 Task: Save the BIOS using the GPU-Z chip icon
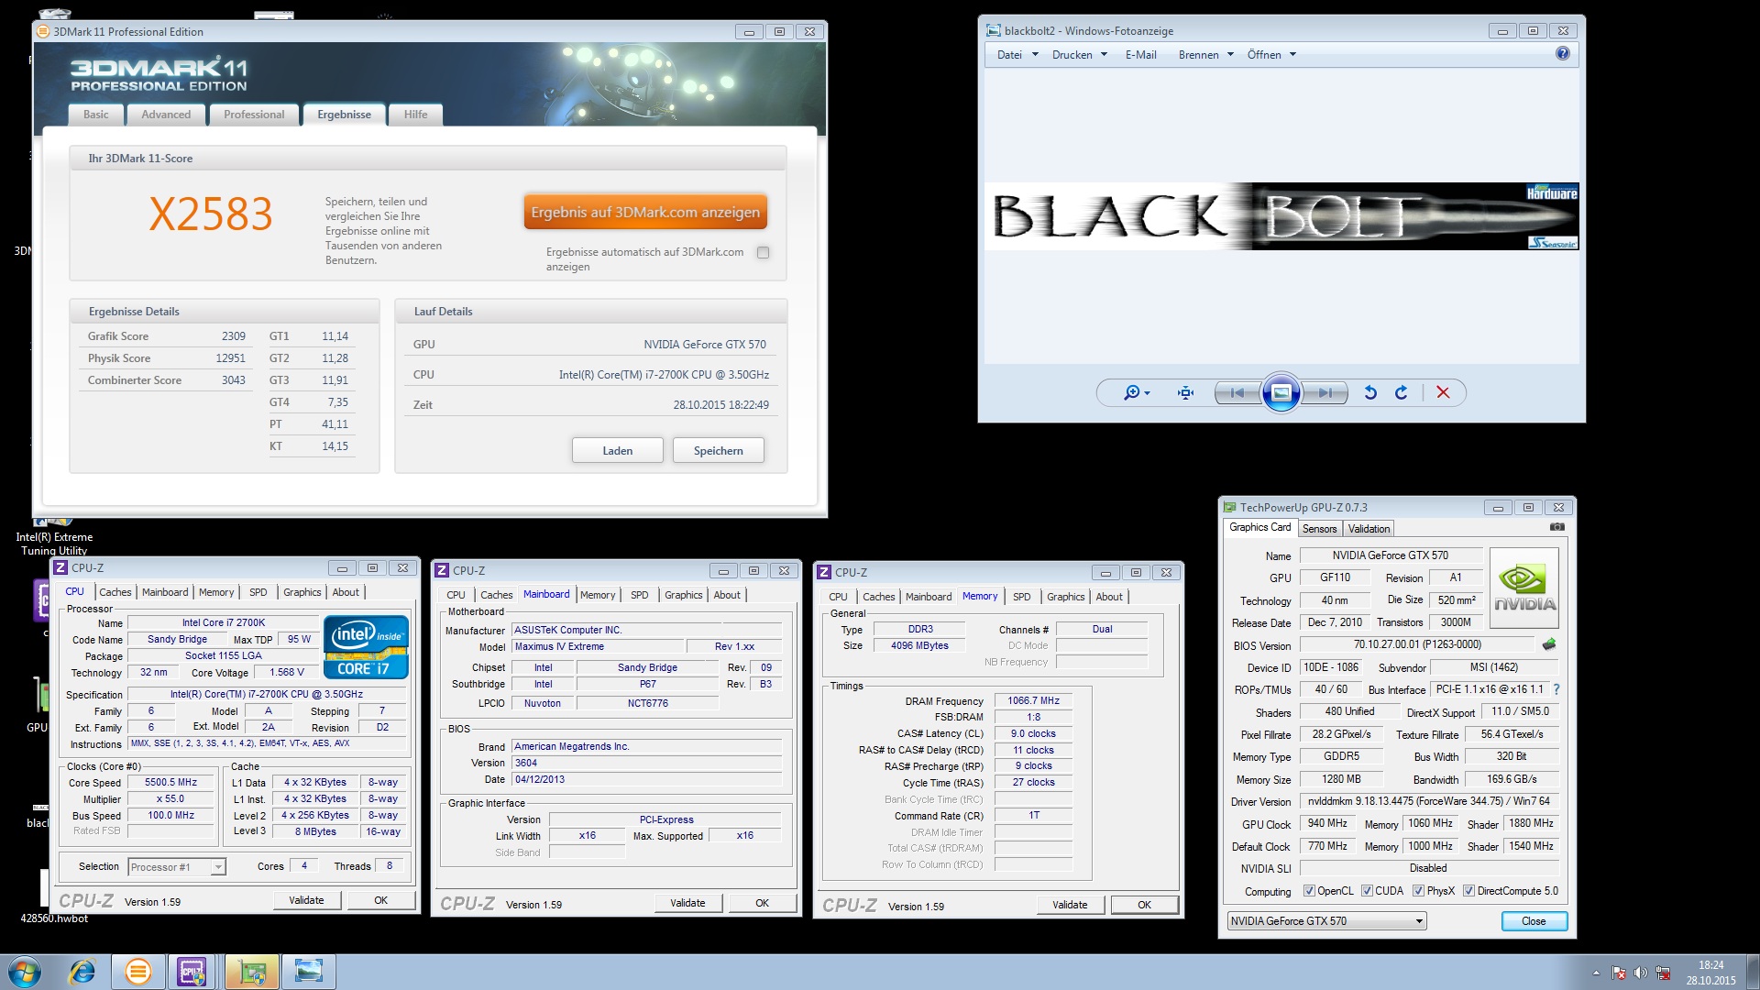point(1549,644)
